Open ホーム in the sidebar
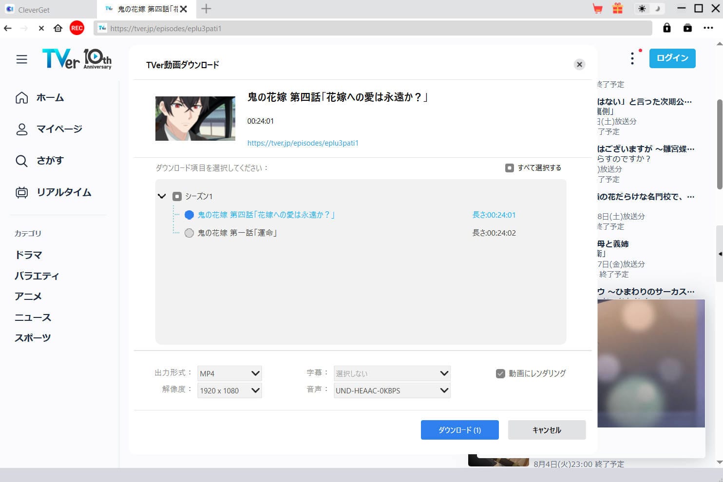 click(x=40, y=98)
